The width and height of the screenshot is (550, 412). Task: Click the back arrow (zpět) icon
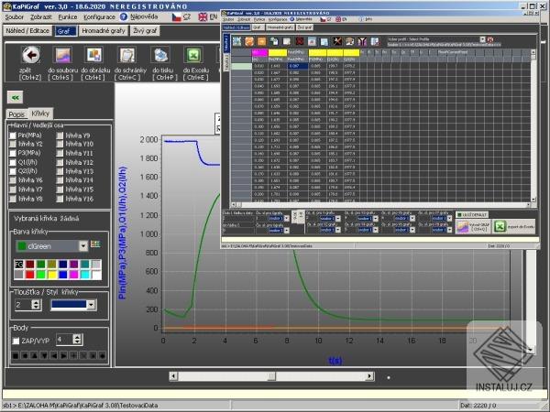click(x=31, y=55)
